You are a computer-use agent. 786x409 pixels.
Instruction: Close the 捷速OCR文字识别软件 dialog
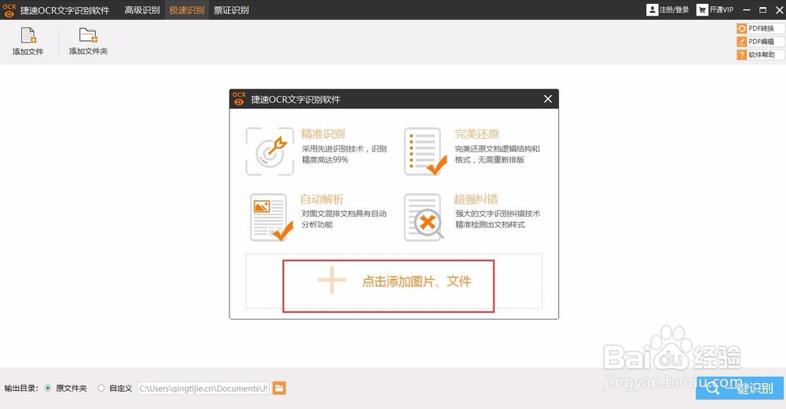pos(548,99)
